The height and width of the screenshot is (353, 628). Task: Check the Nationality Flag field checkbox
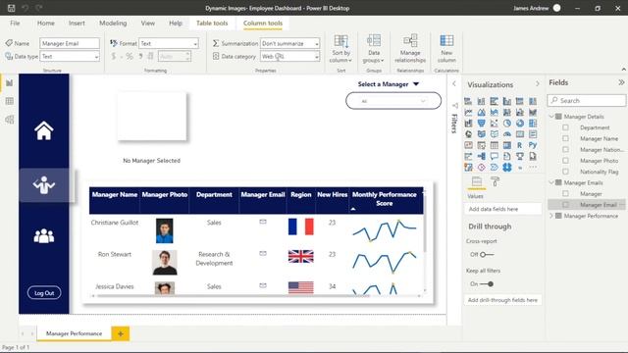click(x=565, y=172)
